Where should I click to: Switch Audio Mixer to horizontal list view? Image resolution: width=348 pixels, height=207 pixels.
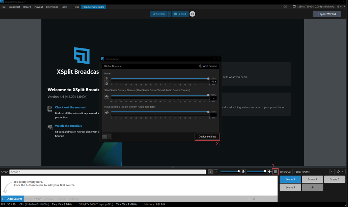coord(104,136)
